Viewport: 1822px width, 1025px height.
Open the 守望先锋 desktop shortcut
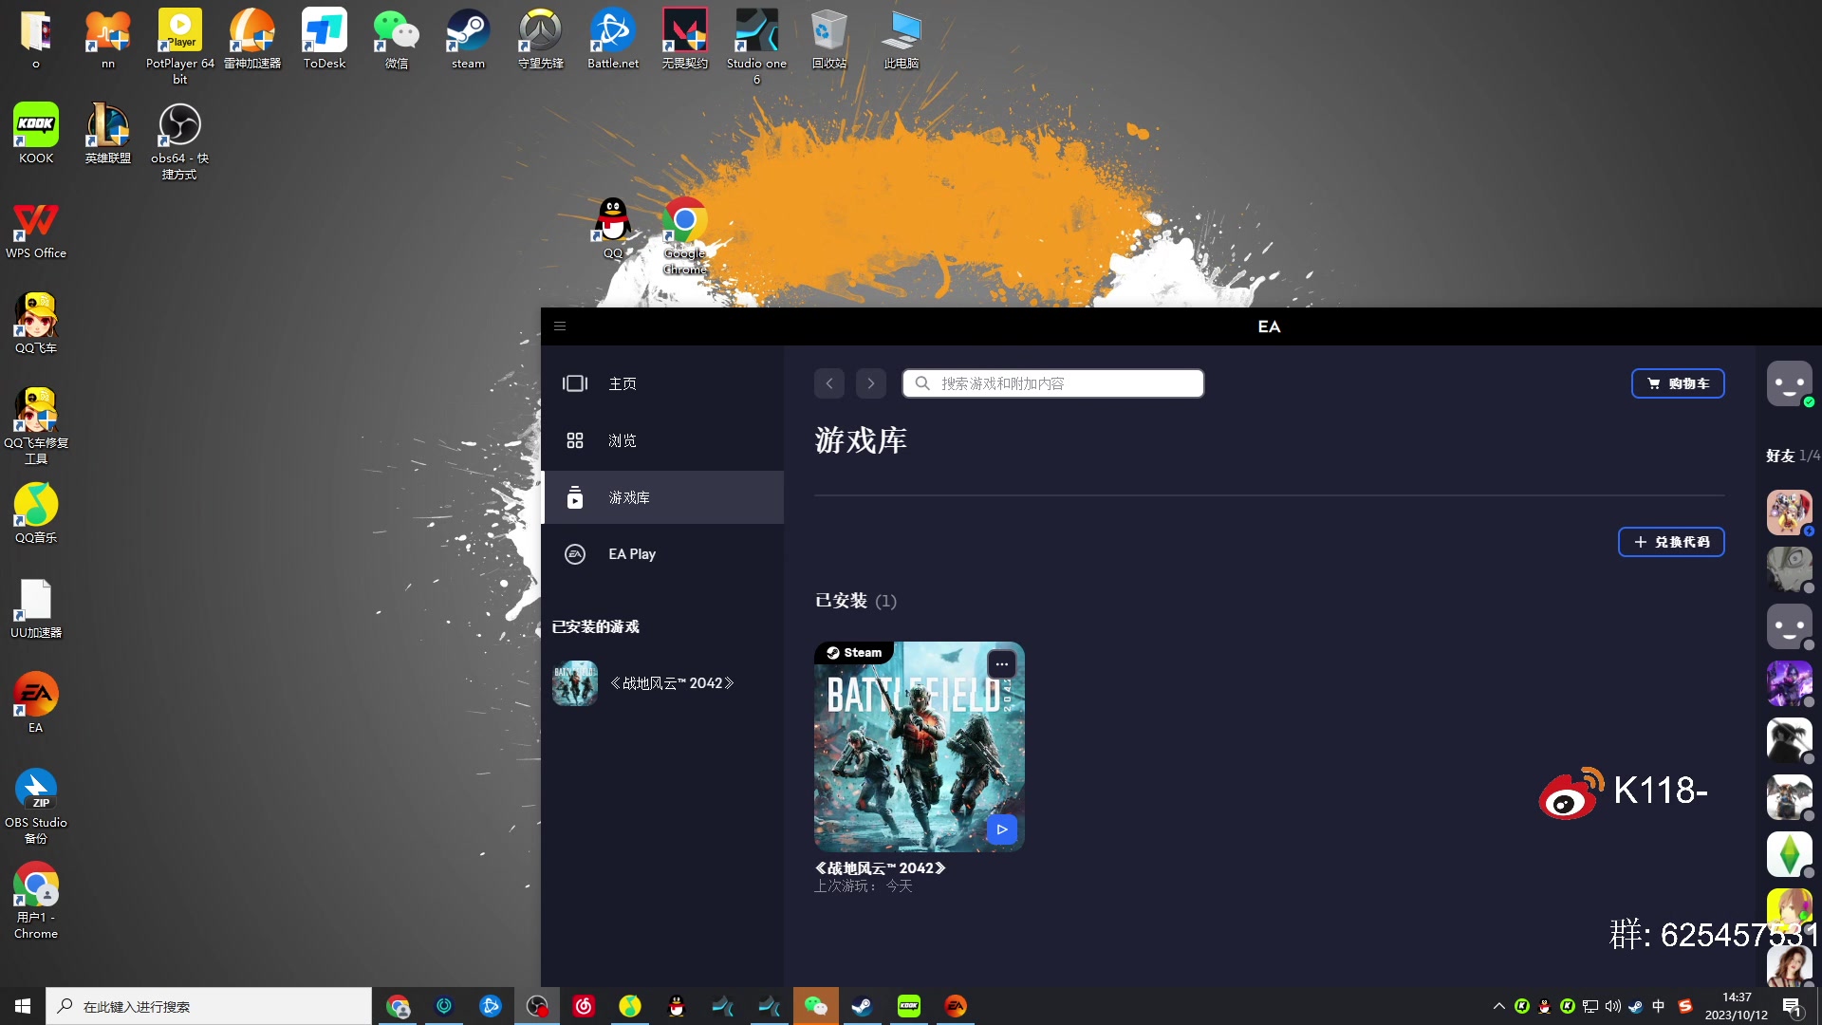click(x=541, y=40)
